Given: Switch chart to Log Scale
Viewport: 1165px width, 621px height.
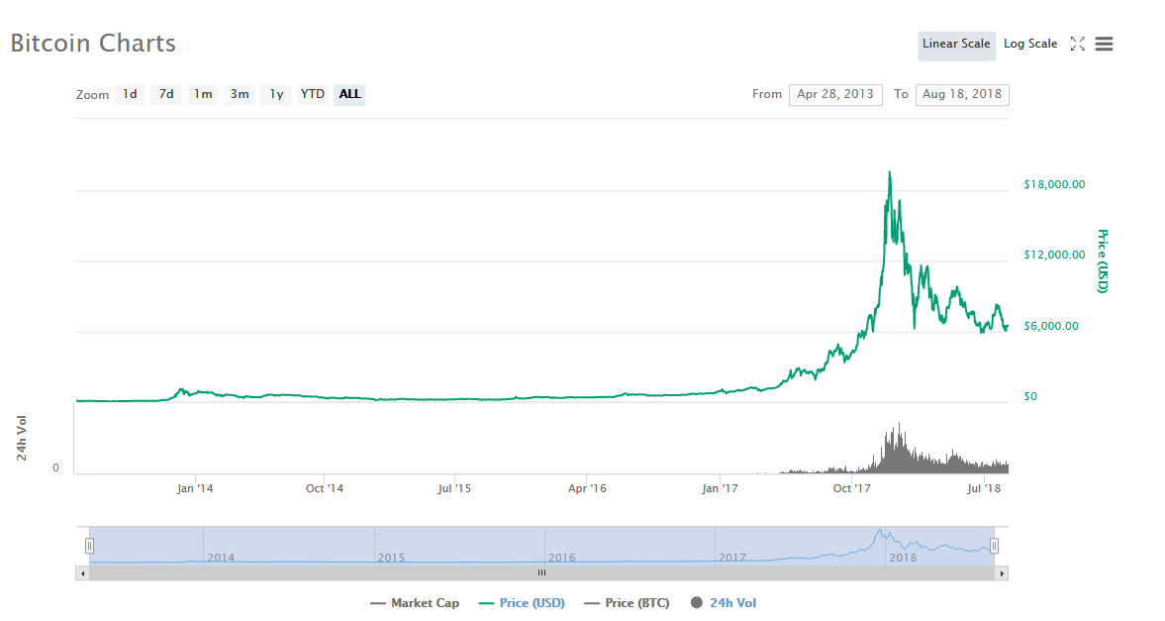Looking at the screenshot, I should coord(1029,44).
